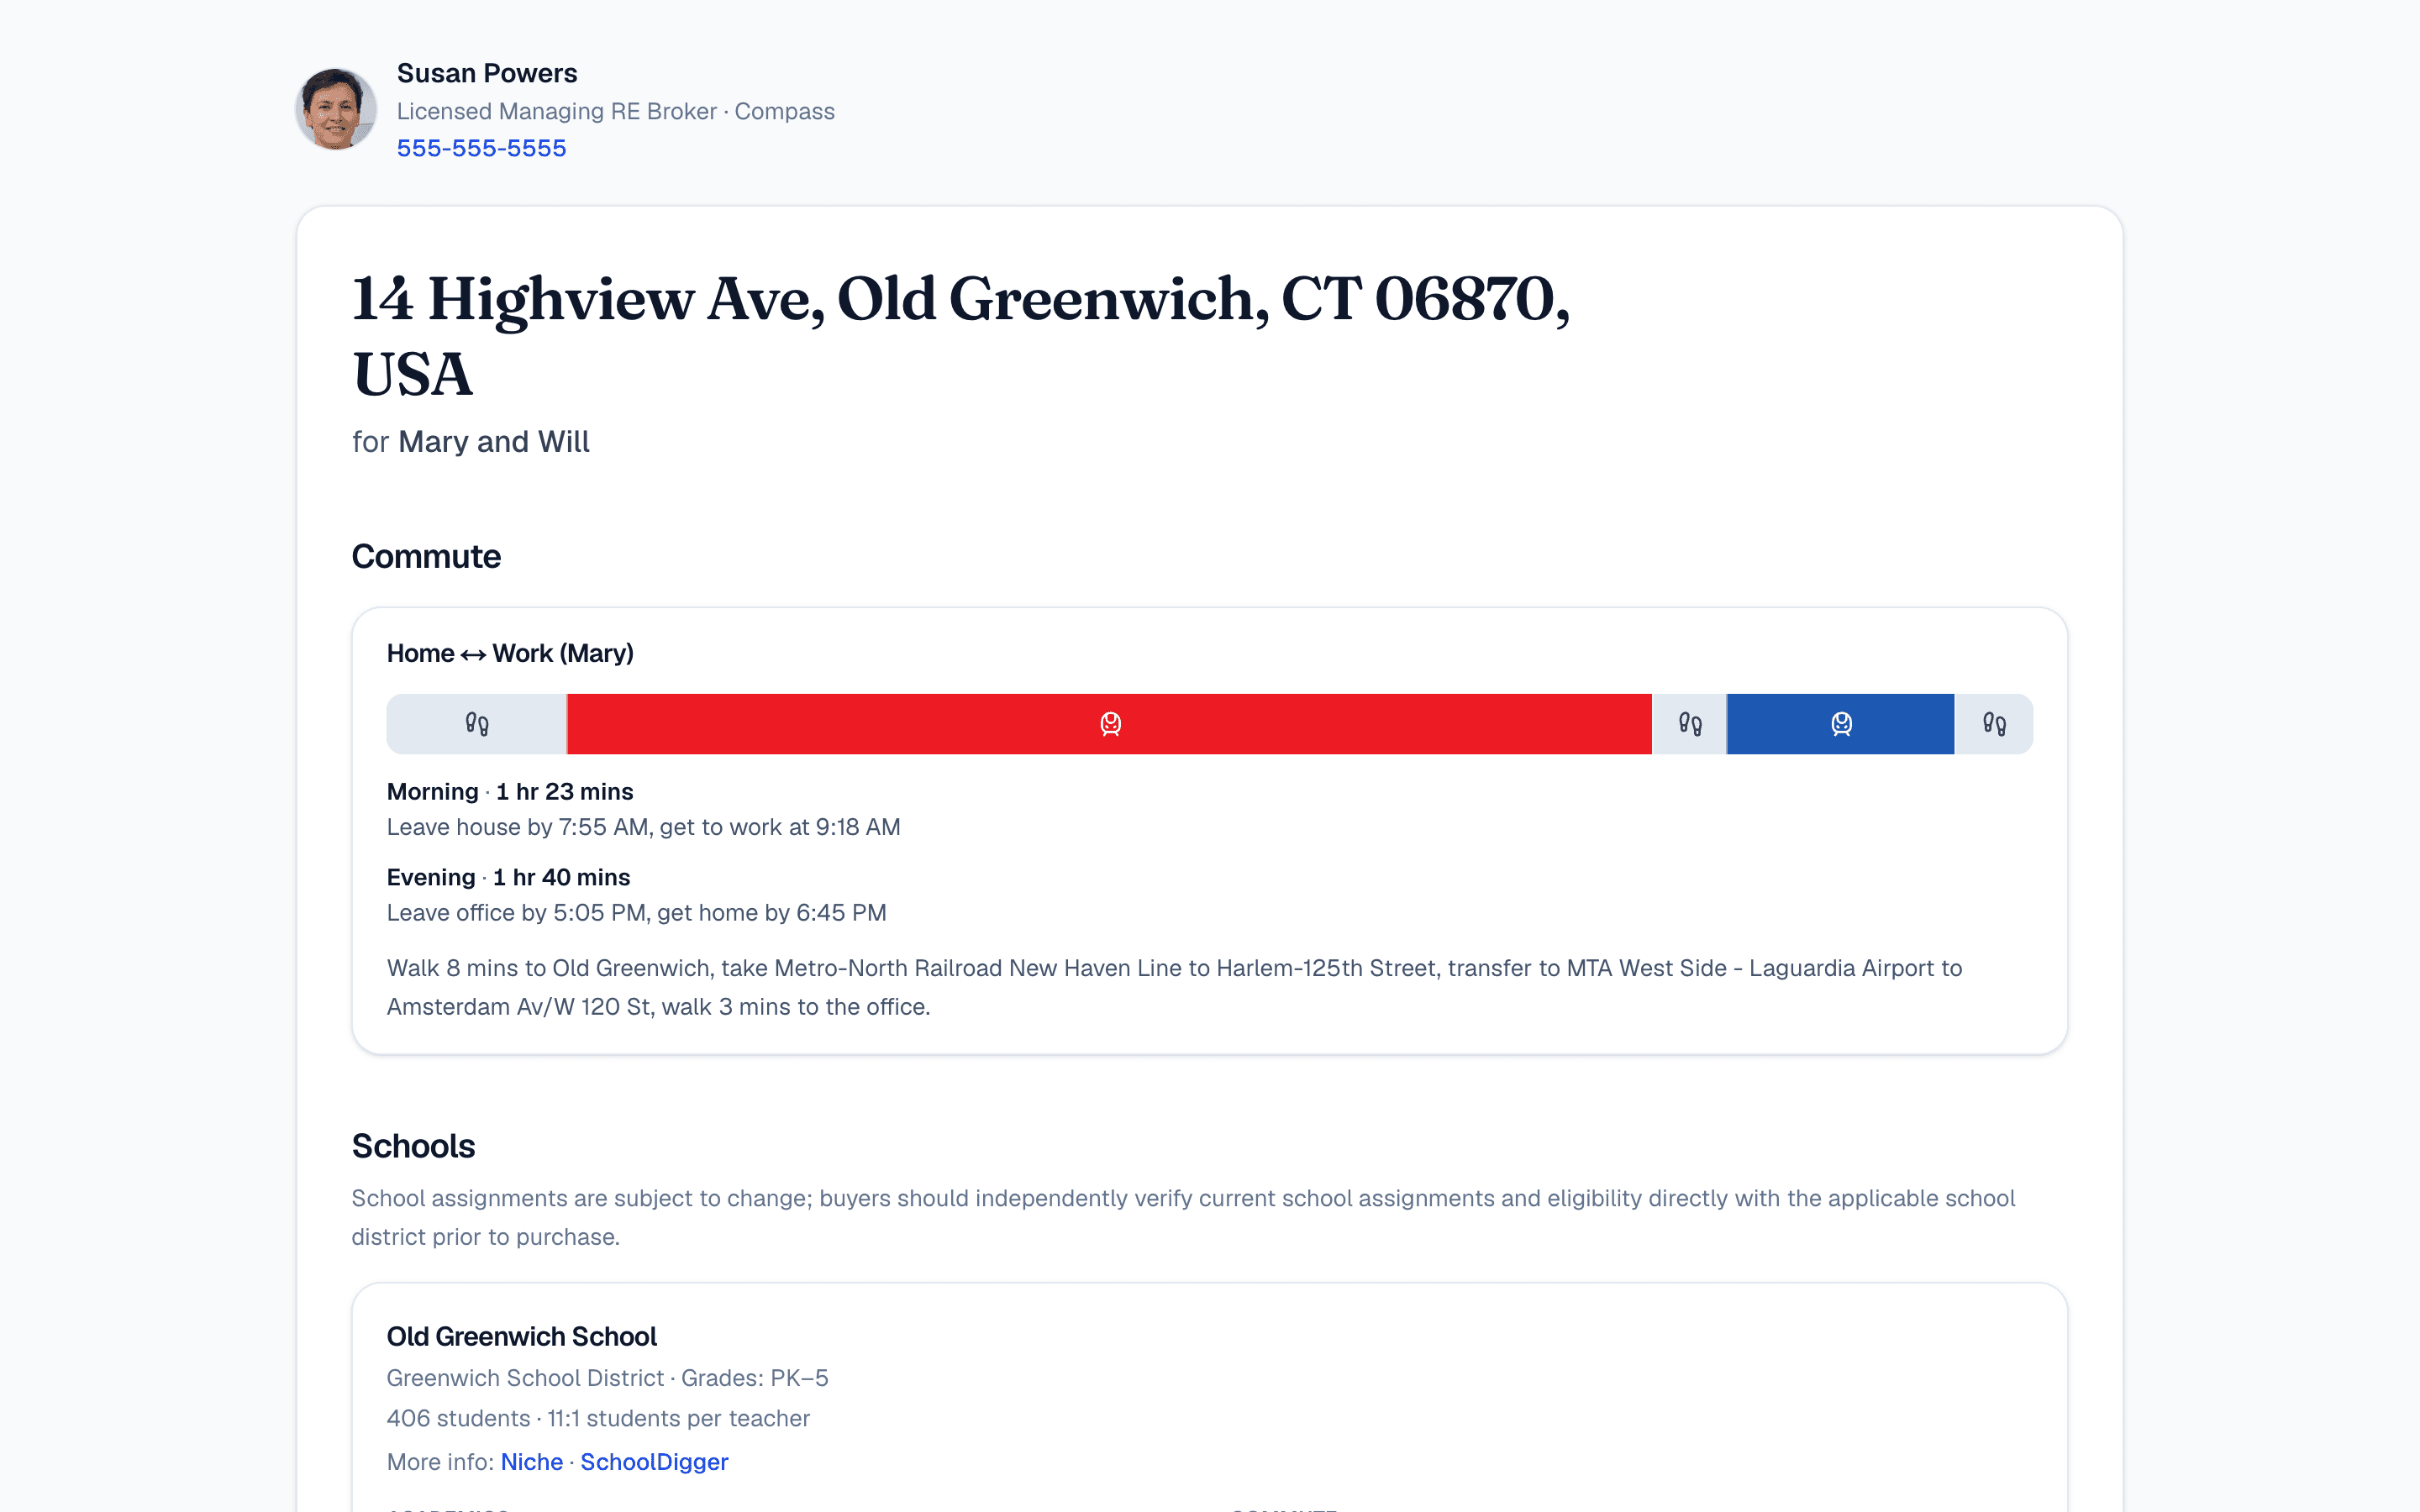Open the SchoolDigger link for Old Greenwich School
This screenshot has height=1512, width=2420.
click(654, 1462)
